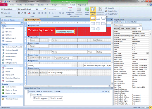Open the font size 11 dropdown
Screen dimensions: 152x109
click(x=42, y=9)
